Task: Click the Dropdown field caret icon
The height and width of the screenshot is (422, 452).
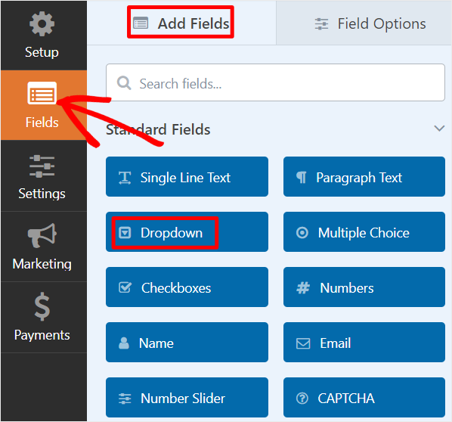Action: pyautogui.click(x=125, y=233)
